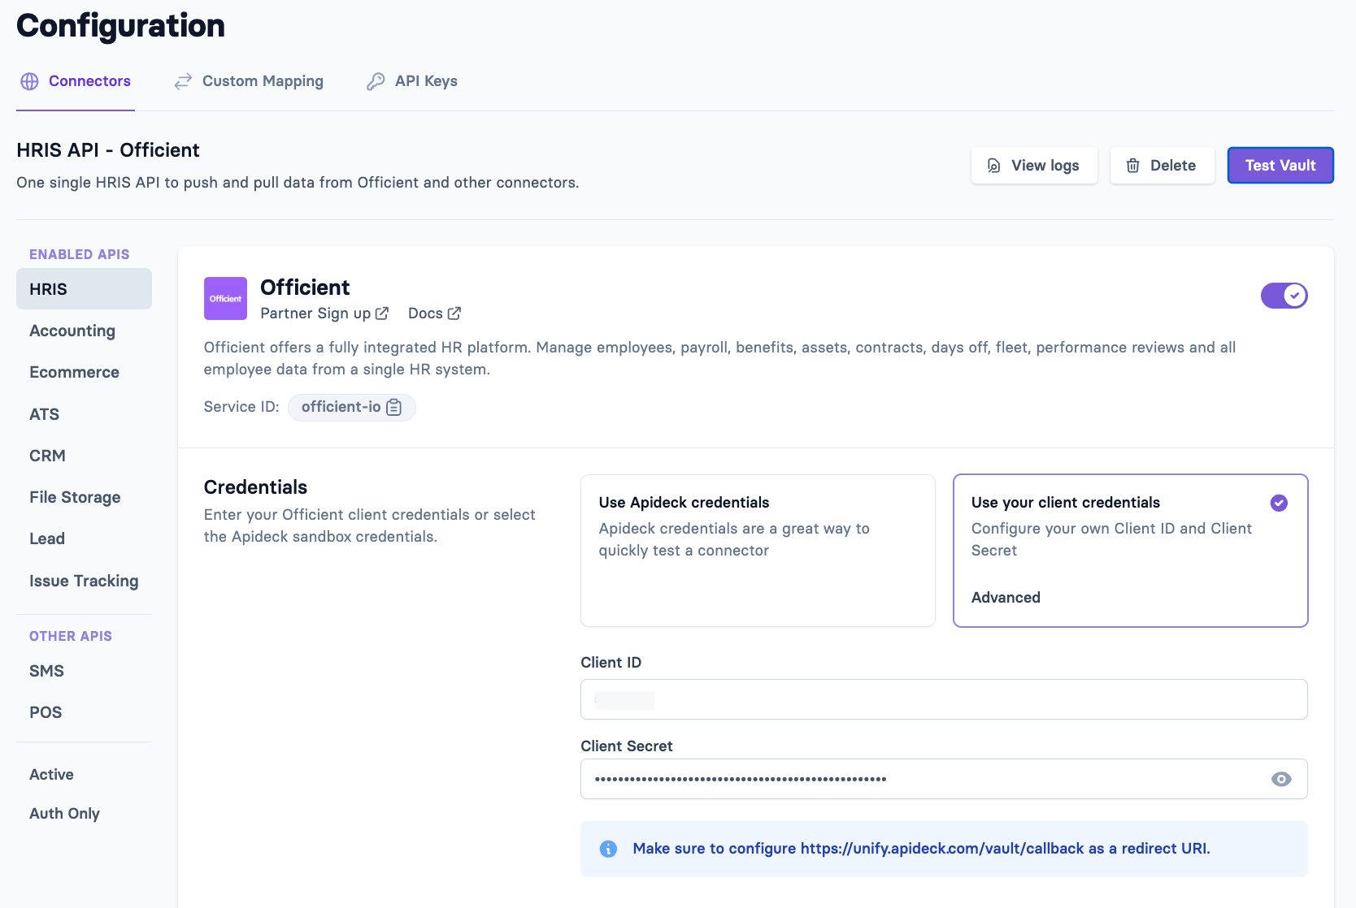Select Accounting in the Enabled APIs sidebar
The width and height of the screenshot is (1356, 908).
(72, 331)
